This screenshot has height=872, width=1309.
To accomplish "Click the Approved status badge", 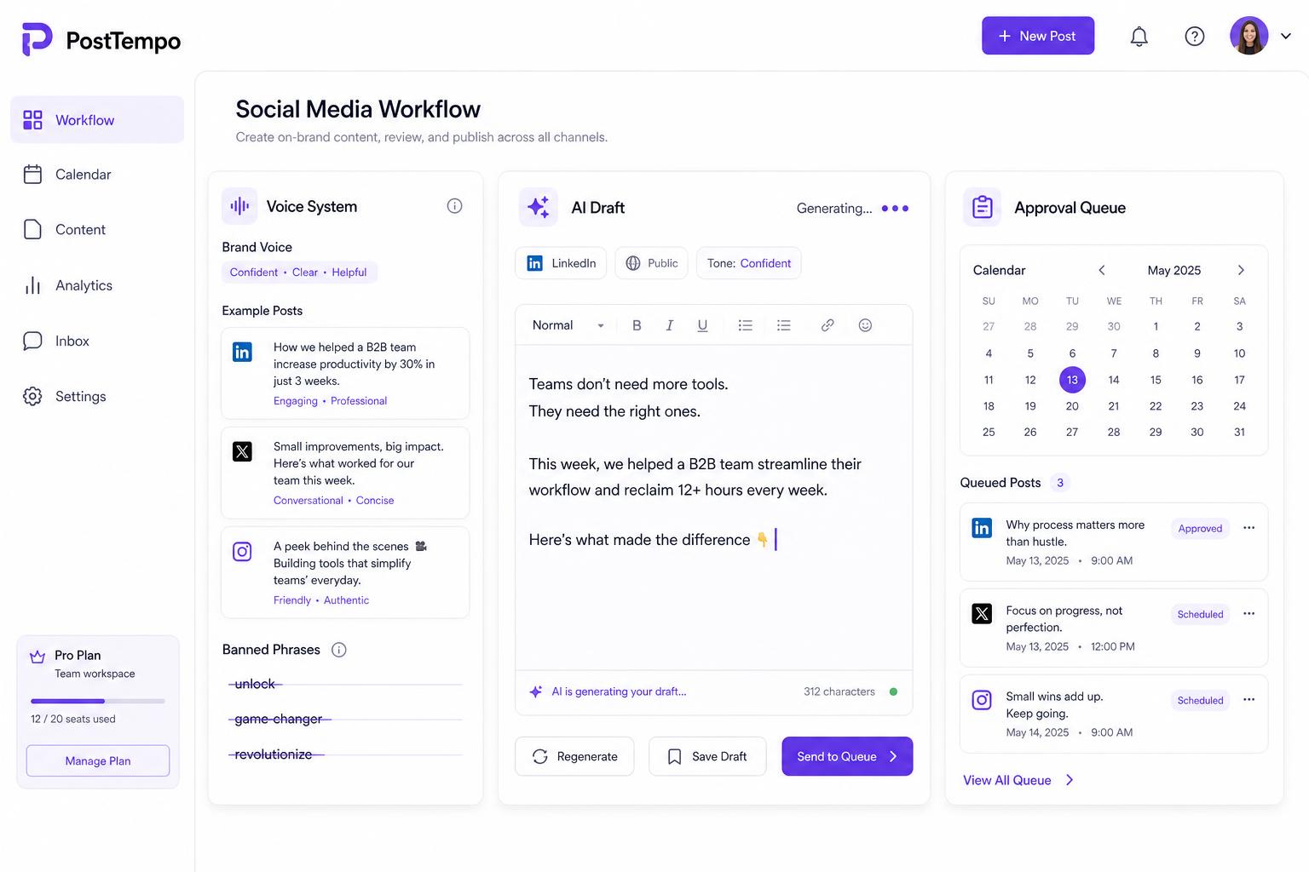I will click(x=1200, y=528).
